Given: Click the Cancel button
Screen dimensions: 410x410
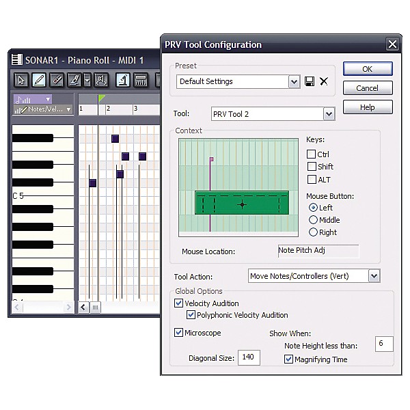Looking at the screenshot, I should click(368, 88).
